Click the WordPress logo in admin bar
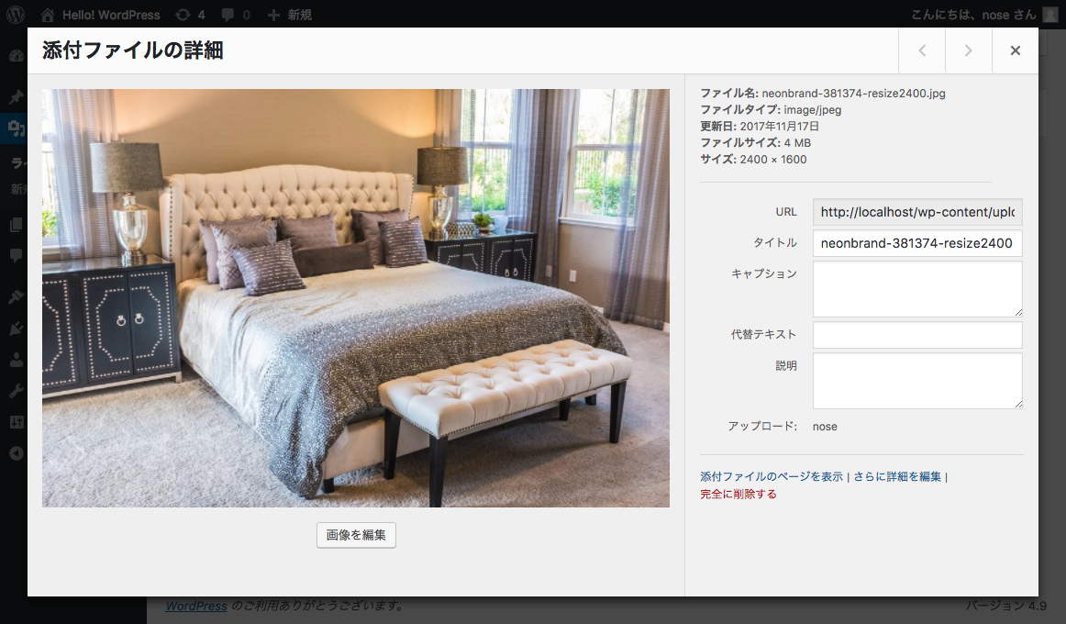The image size is (1066, 624). tap(16, 15)
